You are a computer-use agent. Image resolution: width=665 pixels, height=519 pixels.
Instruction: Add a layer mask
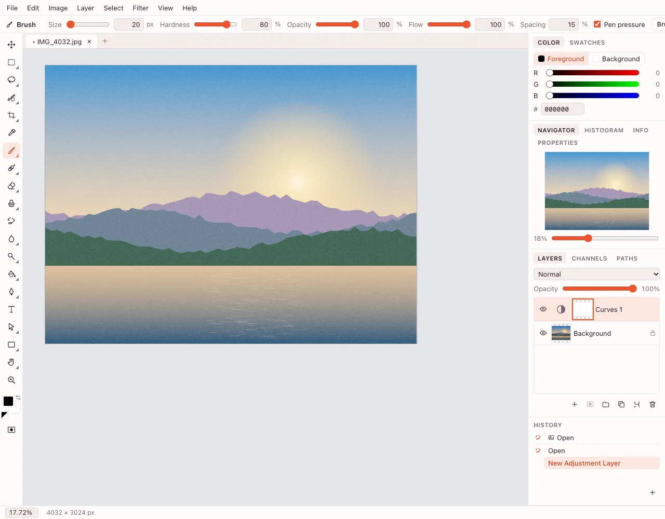click(590, 404)
